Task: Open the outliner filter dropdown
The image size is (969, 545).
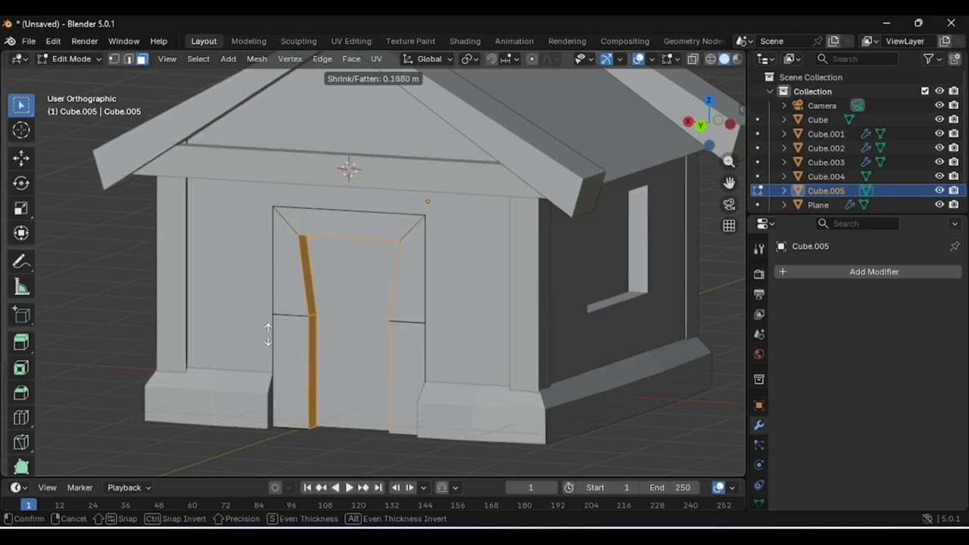Action: coord(933,59)
